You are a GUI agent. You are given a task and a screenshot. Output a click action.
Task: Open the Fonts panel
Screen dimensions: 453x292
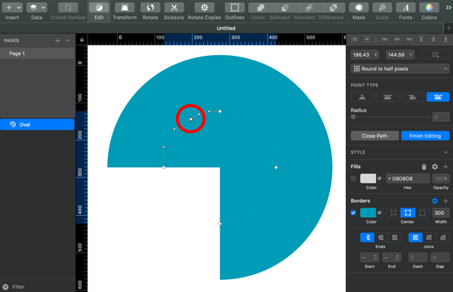pyautogui.click(x=405, y=8)
